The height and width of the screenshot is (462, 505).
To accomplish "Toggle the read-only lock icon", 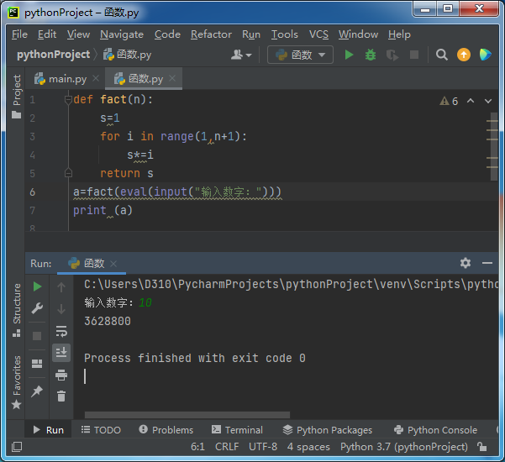I will coord(481,447).
